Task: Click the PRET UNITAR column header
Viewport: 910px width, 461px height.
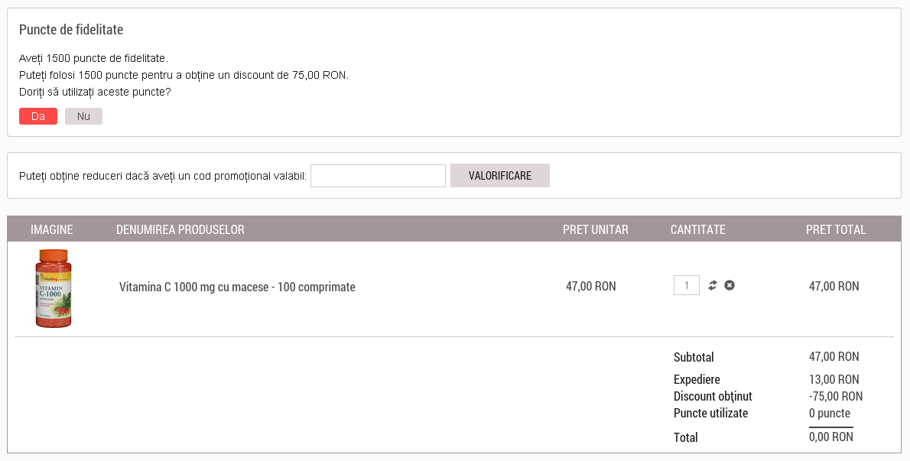Action: pos(596,229)
